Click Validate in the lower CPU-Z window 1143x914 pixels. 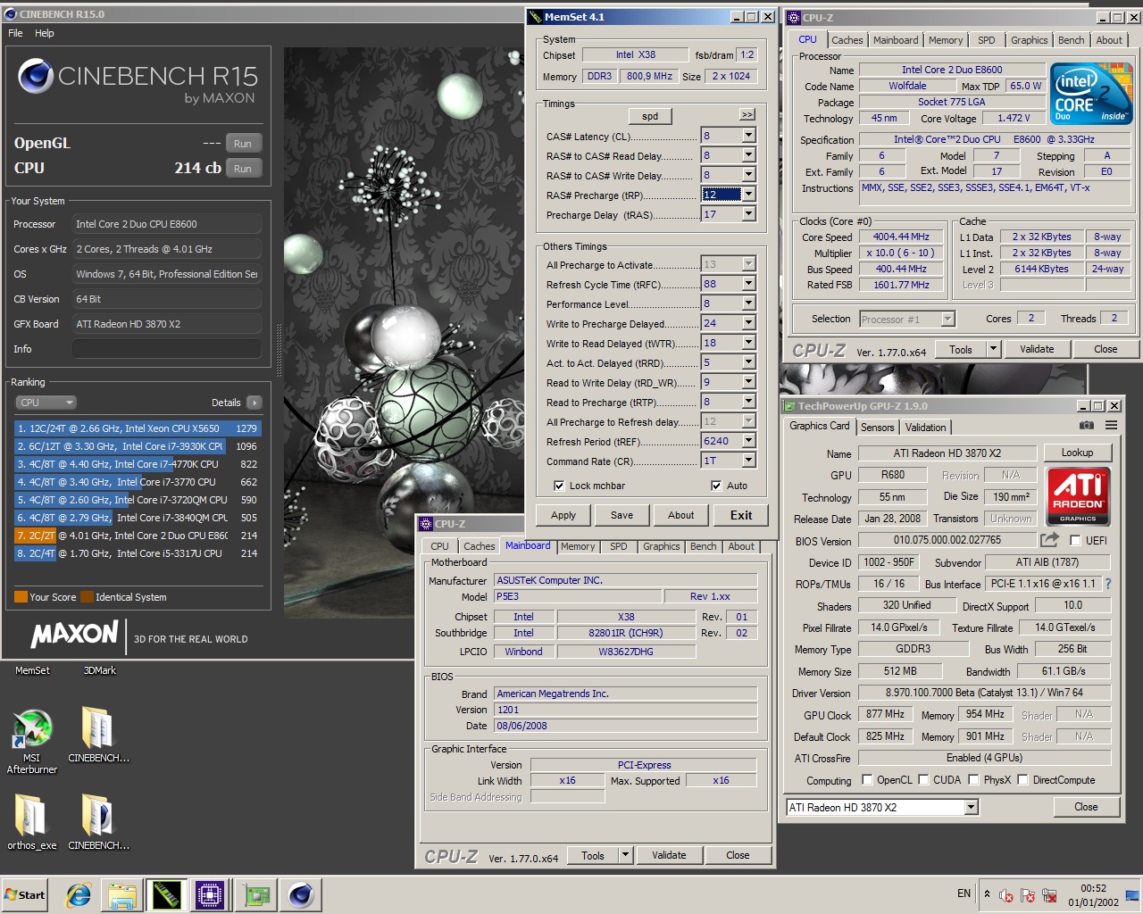(669, 855)
